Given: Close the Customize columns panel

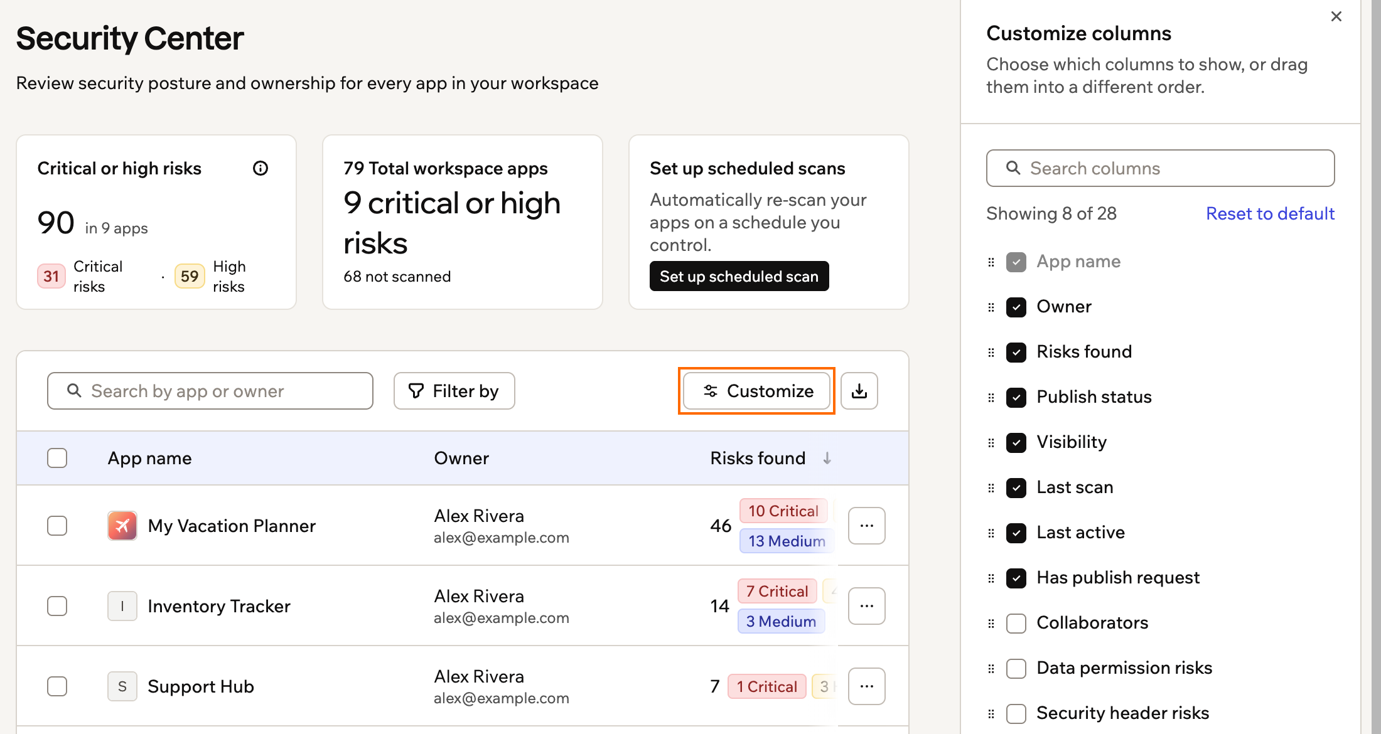Looking at the screenshot, I should click(1336, 16).
